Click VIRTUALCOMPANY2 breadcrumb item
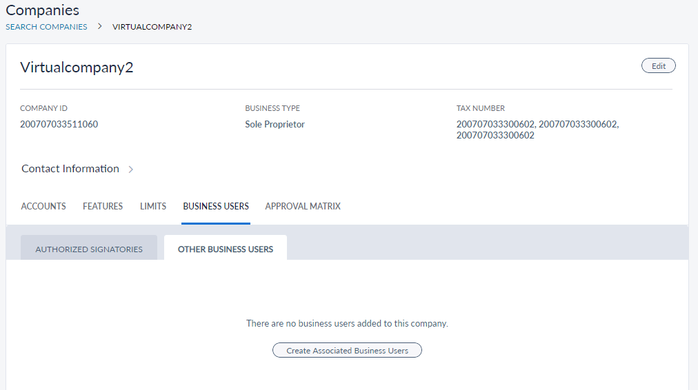The image size is (698, 390). tap(152, 27)
